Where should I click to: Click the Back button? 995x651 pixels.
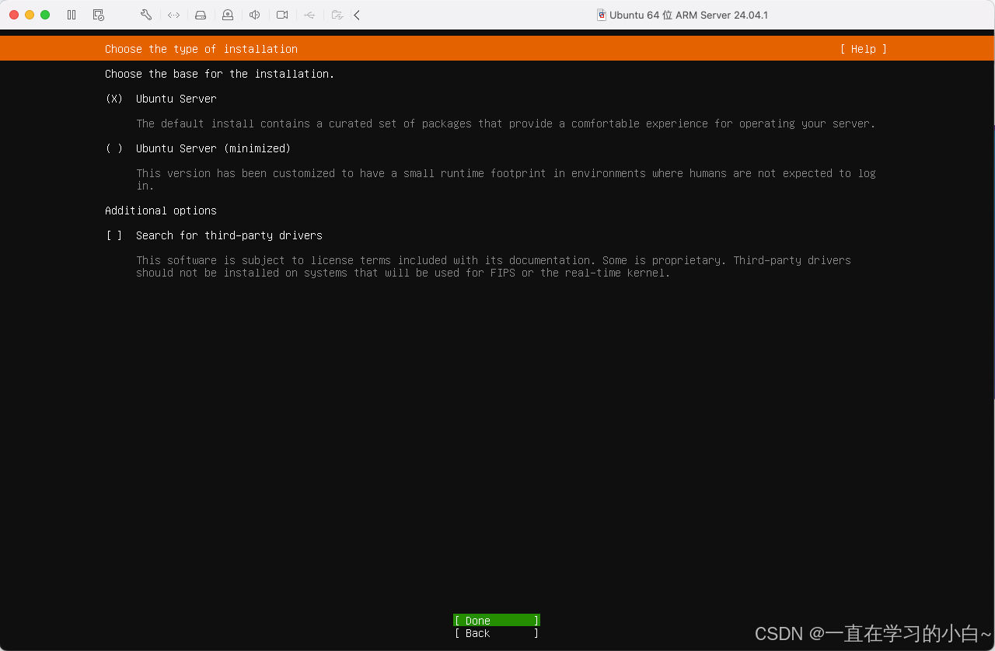(497, 633)
